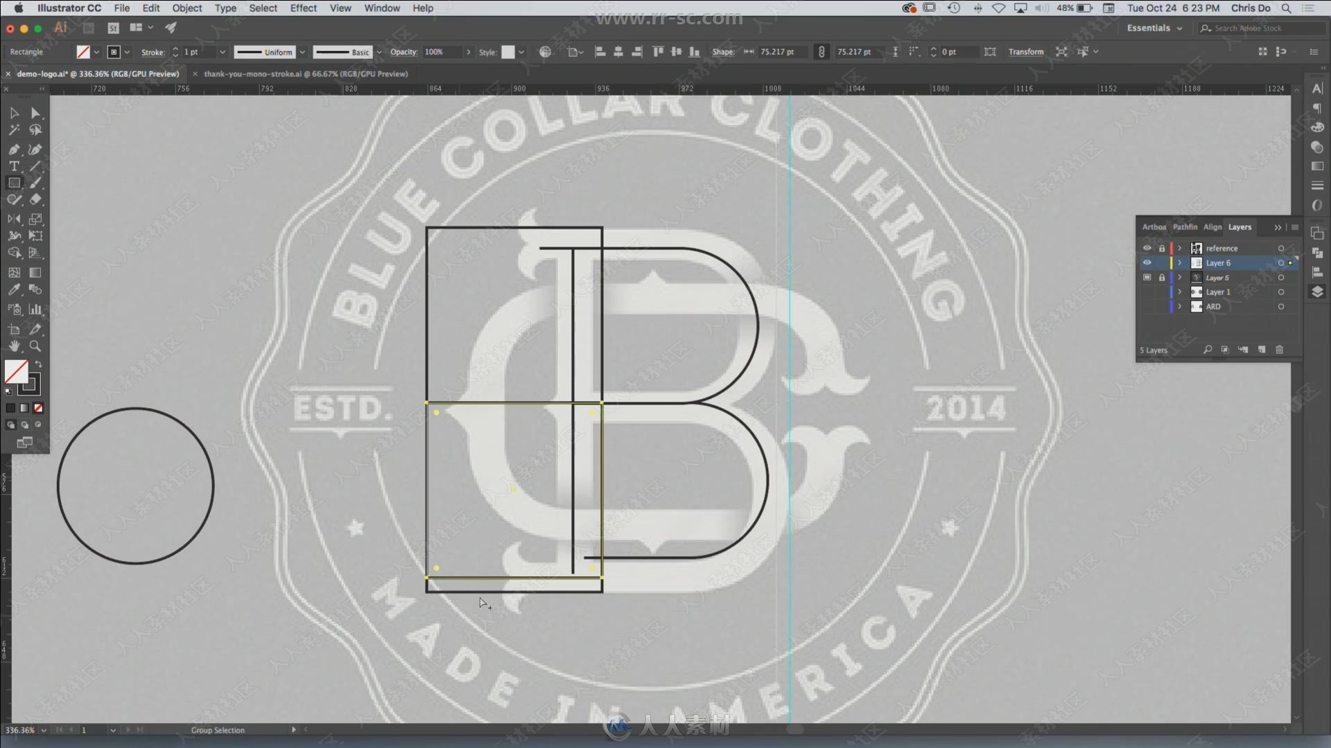Pick the Line Segment tool
Image resolution: width=1331 pixels, height=748 pixels.
pos(35,166)
